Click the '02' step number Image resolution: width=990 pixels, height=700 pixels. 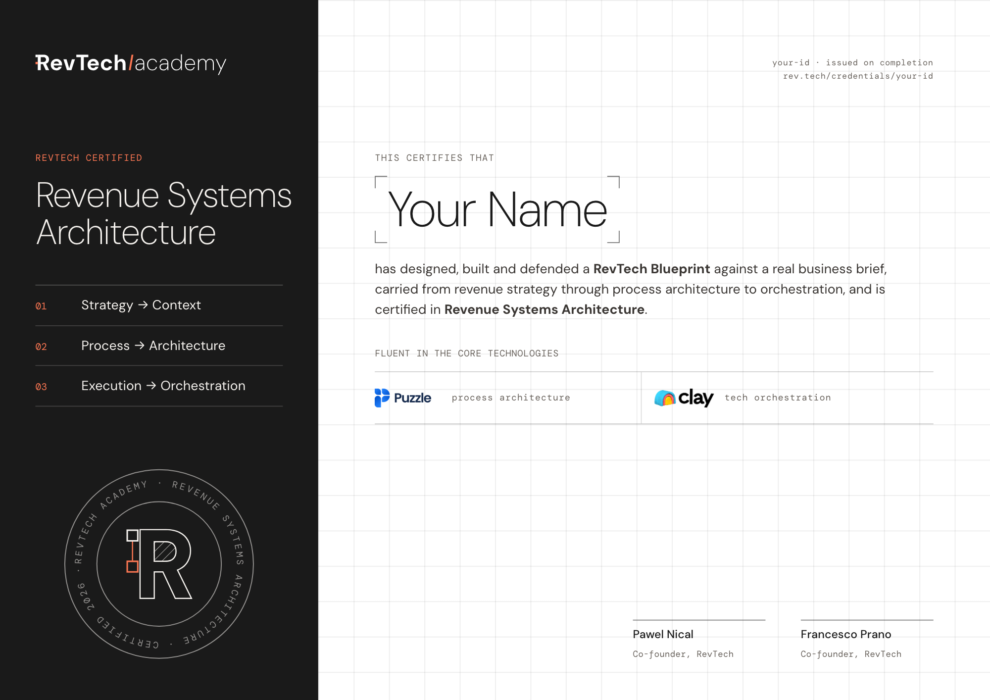coord(41,347)
